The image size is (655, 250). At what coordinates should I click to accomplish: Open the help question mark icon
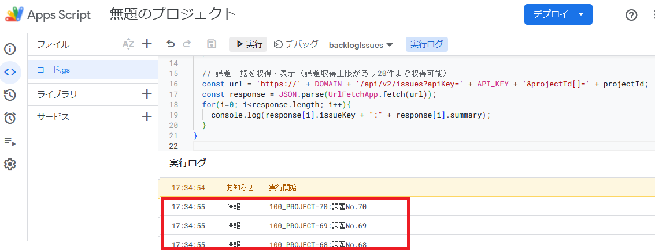pos(631,16)
